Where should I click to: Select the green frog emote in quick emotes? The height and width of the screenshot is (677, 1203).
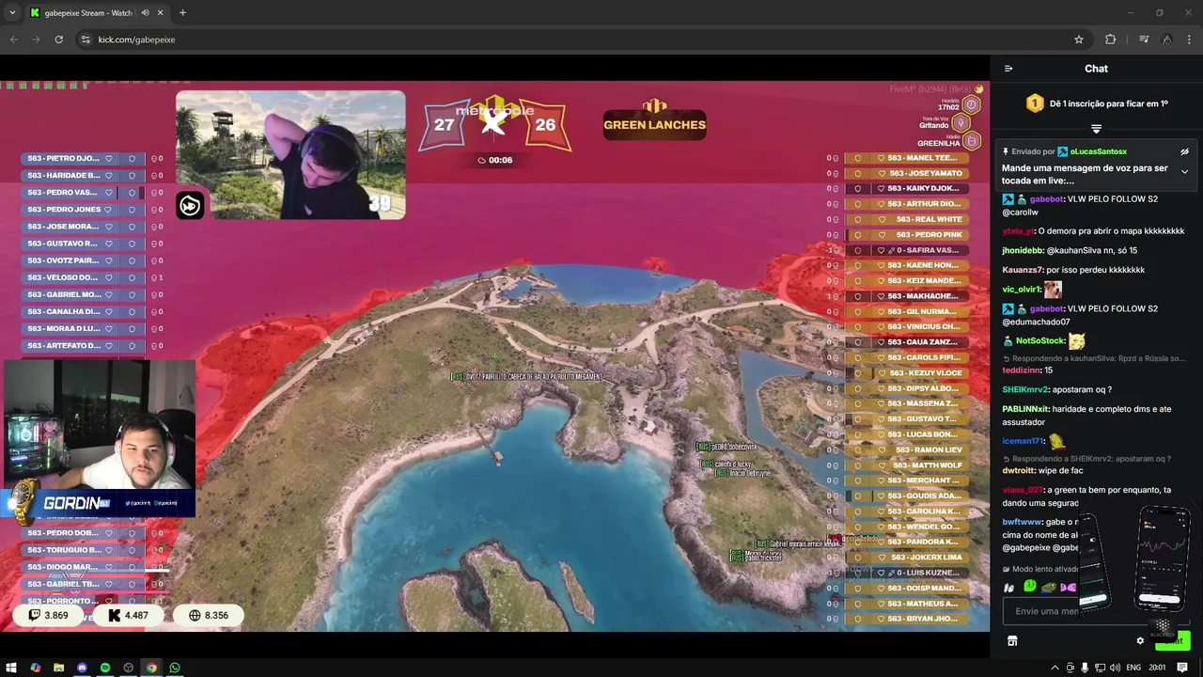[1030, 587]
